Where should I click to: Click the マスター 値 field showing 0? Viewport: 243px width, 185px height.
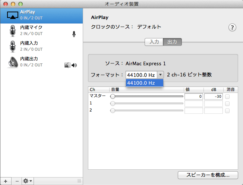[194, 97]
